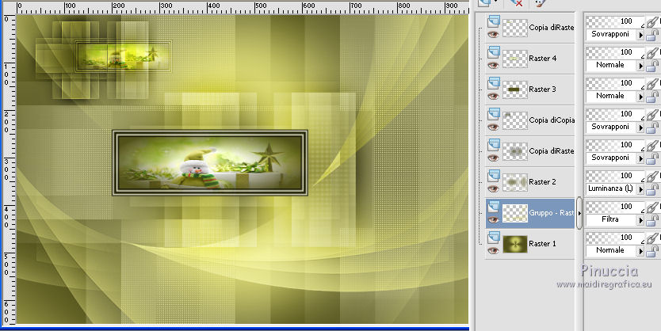Hide the Raster 2 layer via eye
The image size is (661, 331).
(x=493, y=188)
